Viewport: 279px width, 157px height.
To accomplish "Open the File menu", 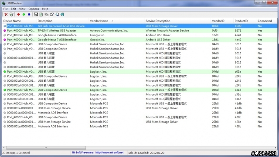I will point(6,9).
